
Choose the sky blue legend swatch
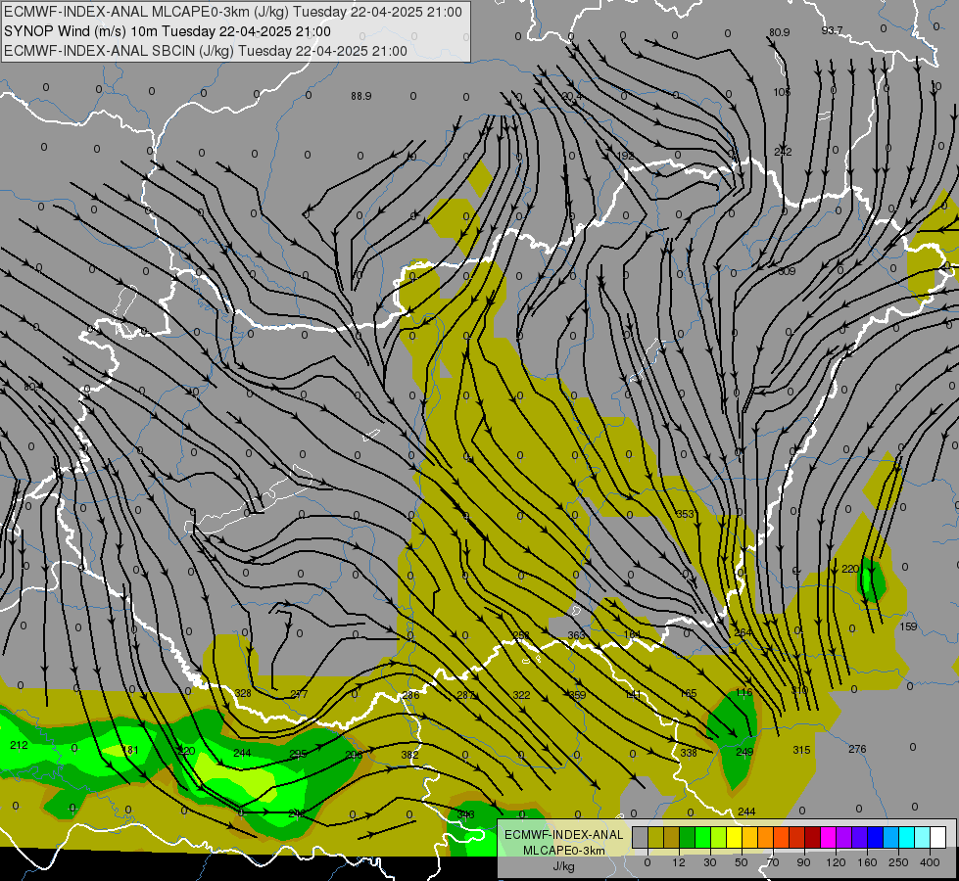pyautogui.click(x=891, y=837)
